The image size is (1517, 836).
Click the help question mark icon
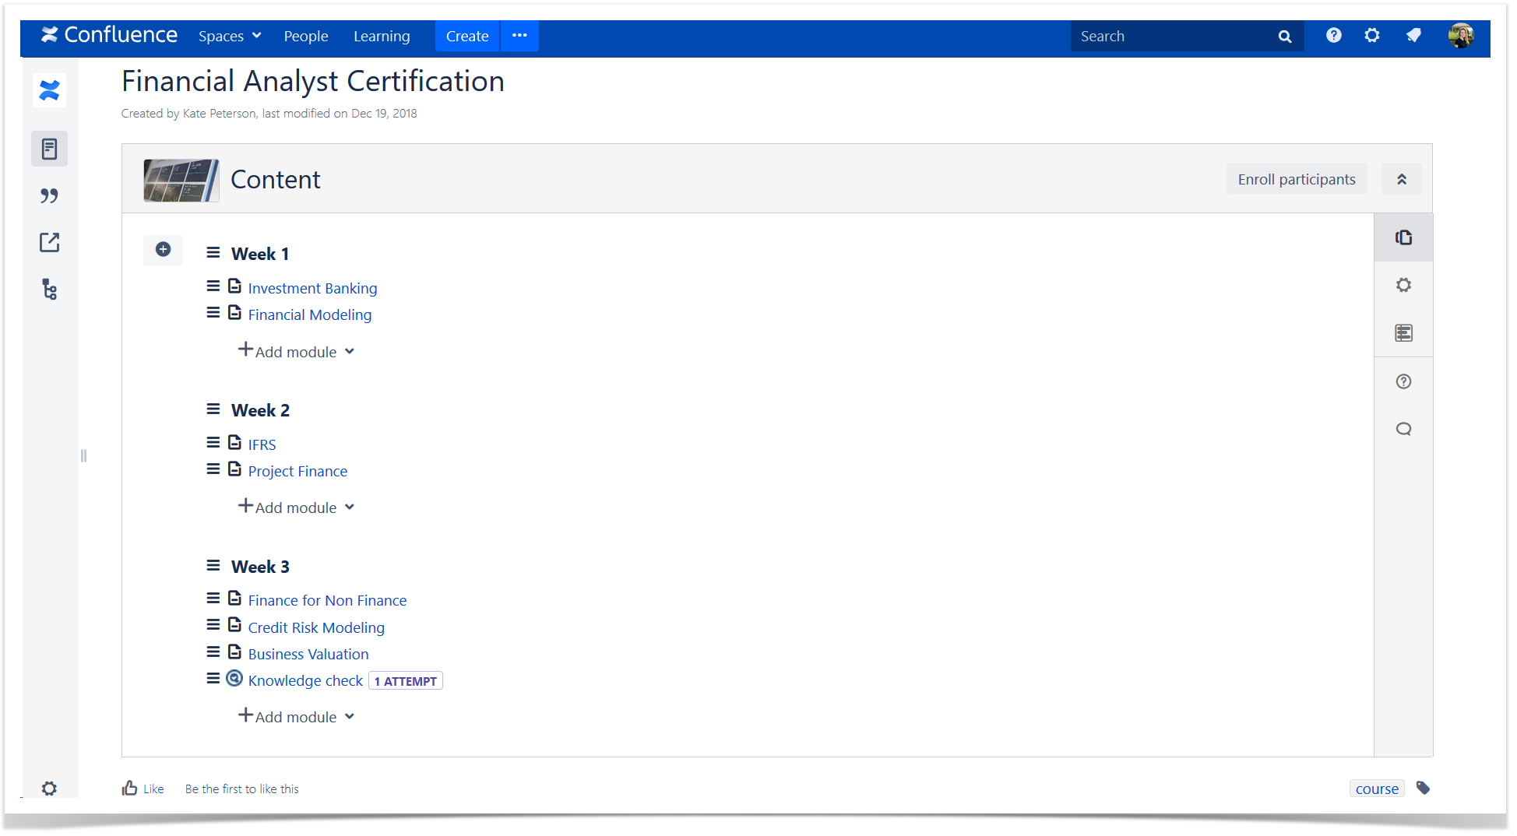coord(1403,381)
